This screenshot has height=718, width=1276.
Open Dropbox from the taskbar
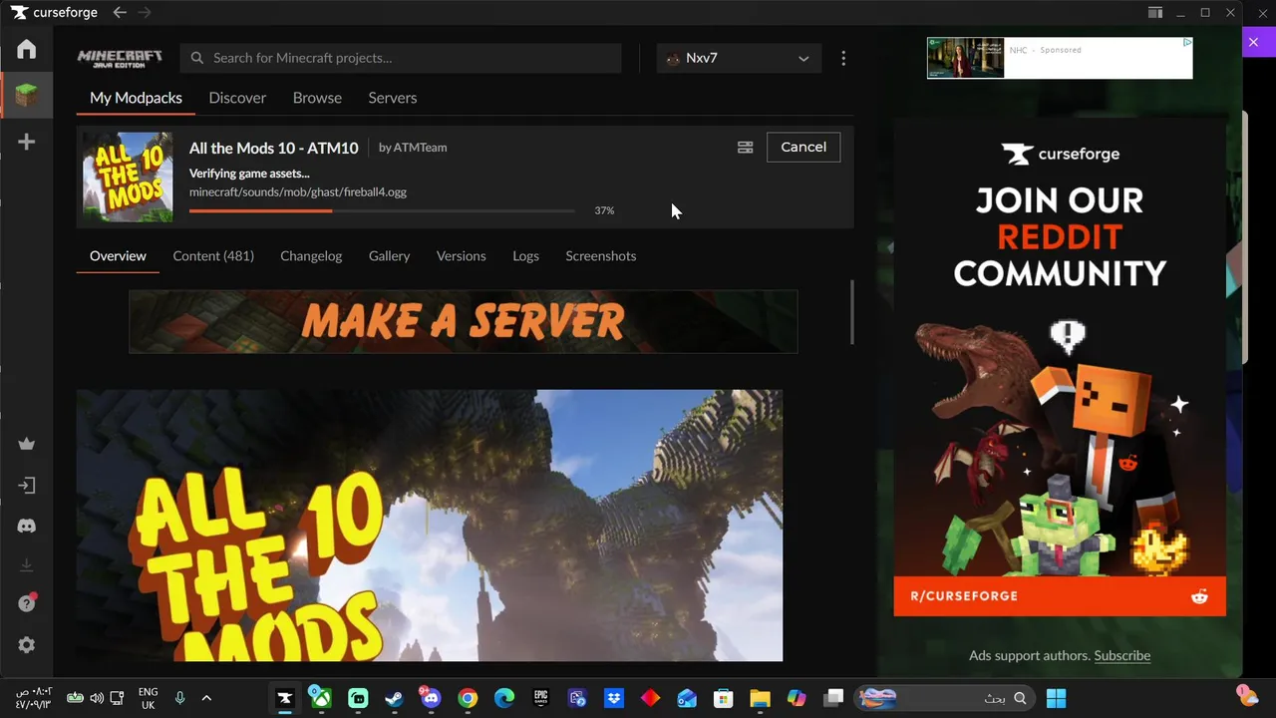(614, 698)
